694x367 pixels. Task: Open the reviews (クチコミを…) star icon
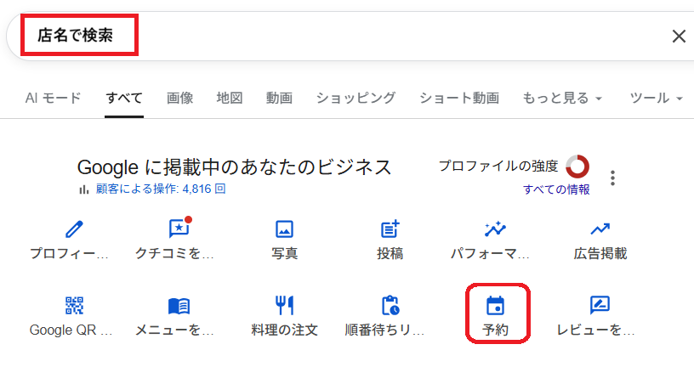click(179, 229)
